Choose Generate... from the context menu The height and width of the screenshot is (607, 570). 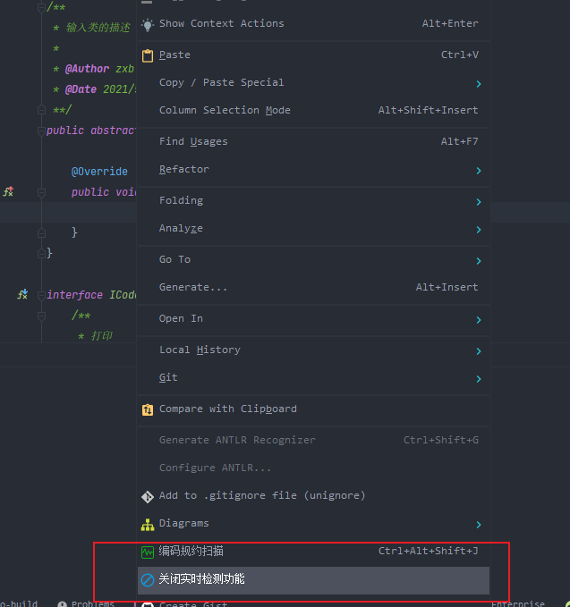point(313,288)
